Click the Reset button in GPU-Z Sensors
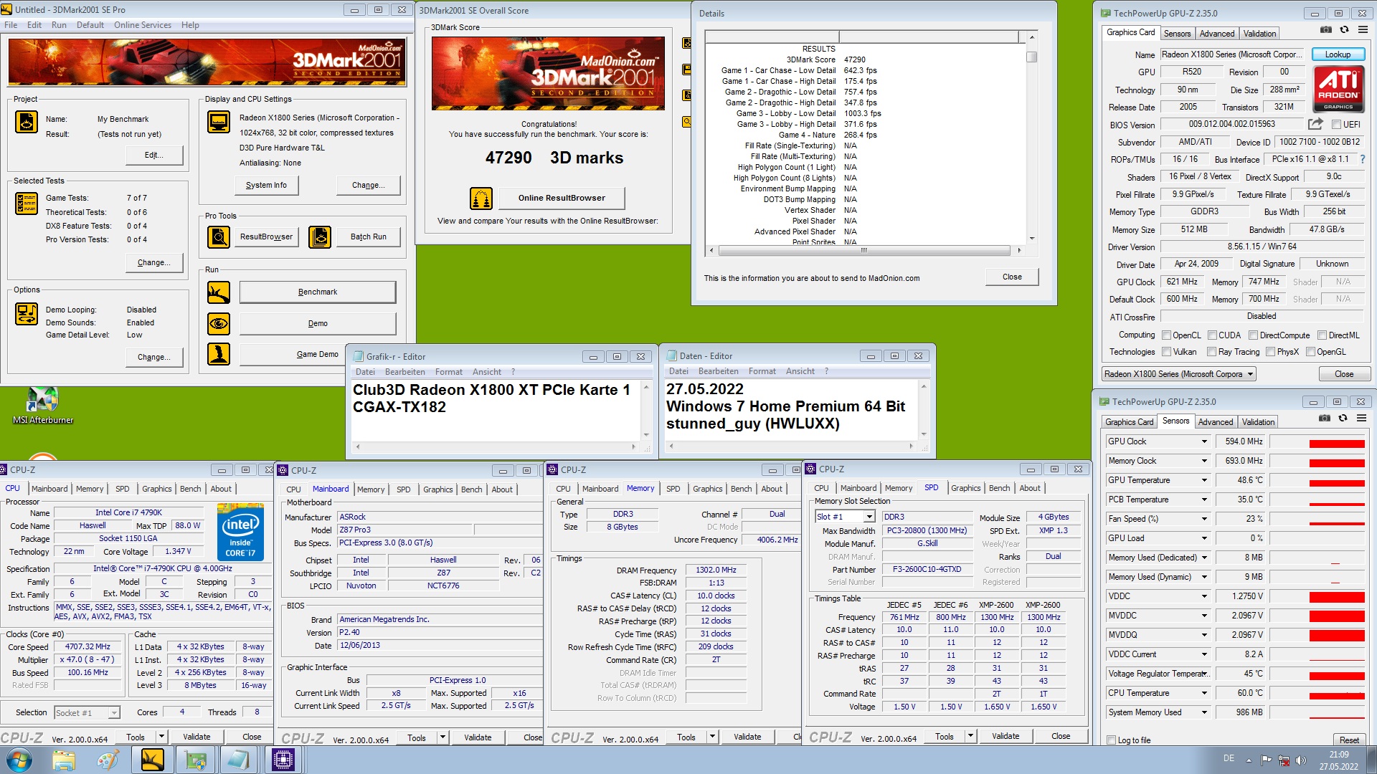The image size is (1377, 774). click(x=1348, y=740)
